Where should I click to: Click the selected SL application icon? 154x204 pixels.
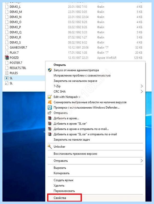point(7,78)
